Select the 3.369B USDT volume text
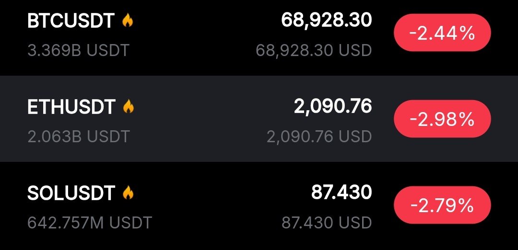Image resolution: width=518 pixels, height=250 pixels. coord(78,50)
